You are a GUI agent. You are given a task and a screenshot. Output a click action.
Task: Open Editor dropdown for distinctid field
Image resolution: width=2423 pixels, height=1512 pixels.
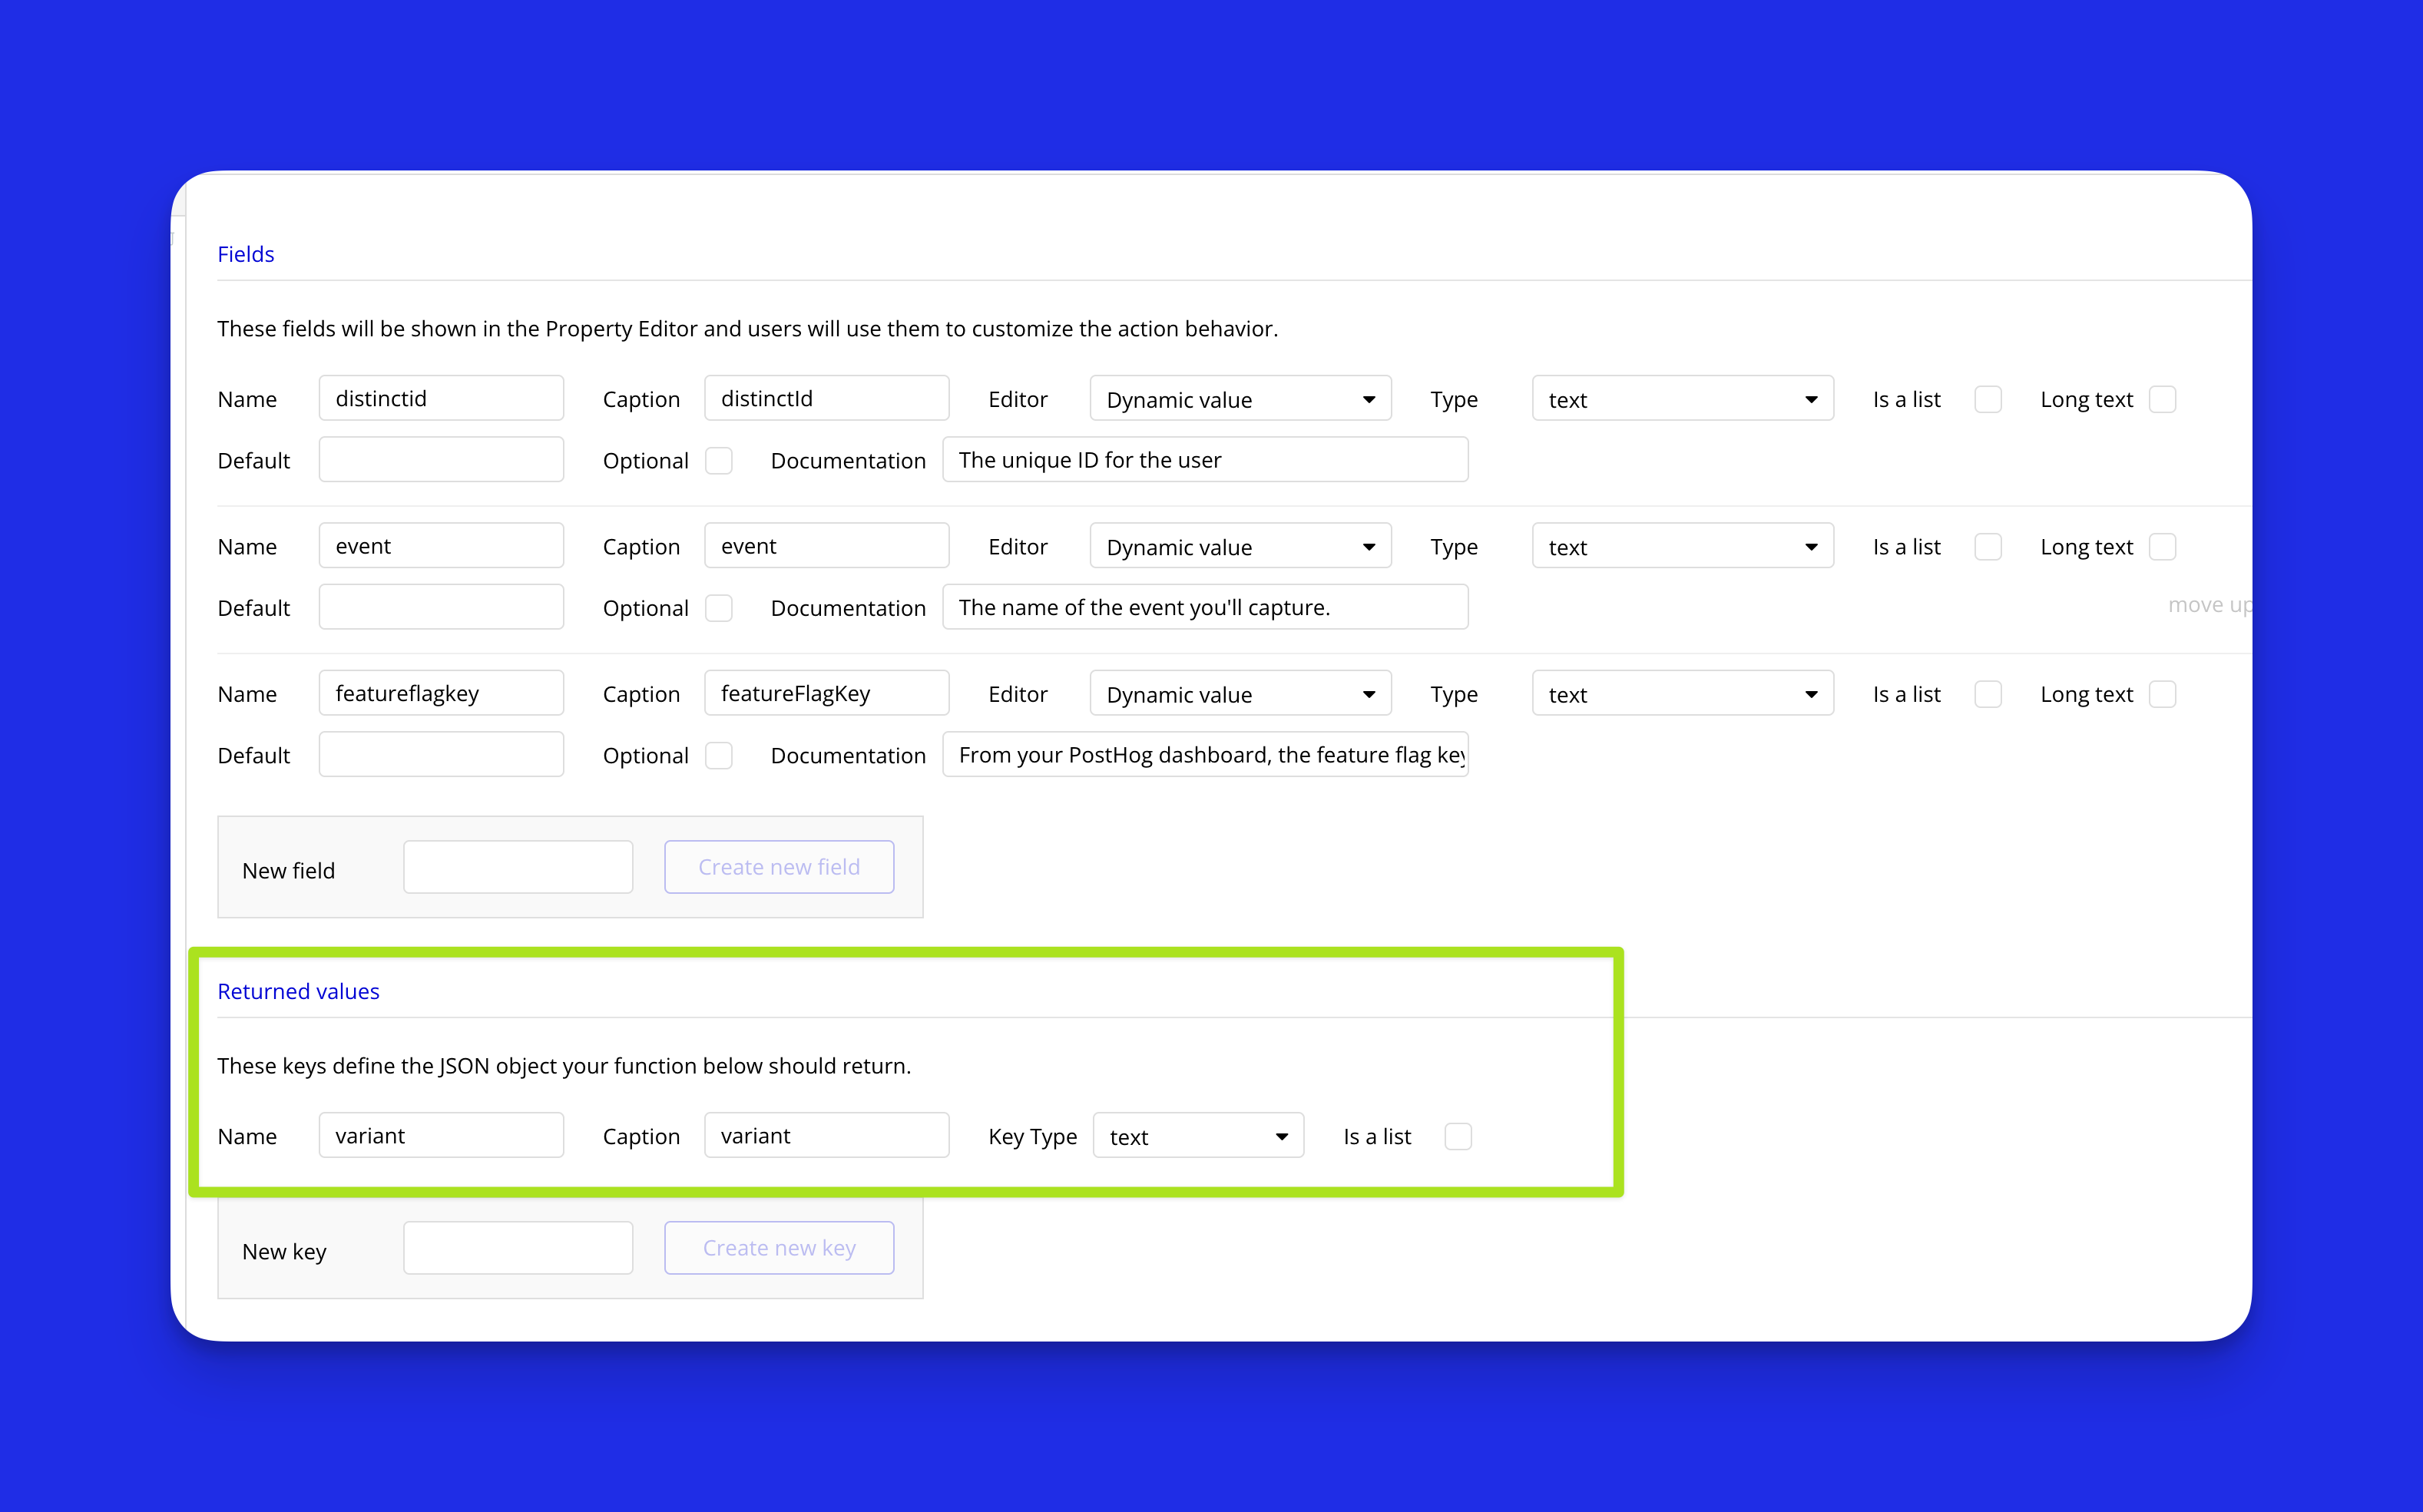coord(1240,399)
